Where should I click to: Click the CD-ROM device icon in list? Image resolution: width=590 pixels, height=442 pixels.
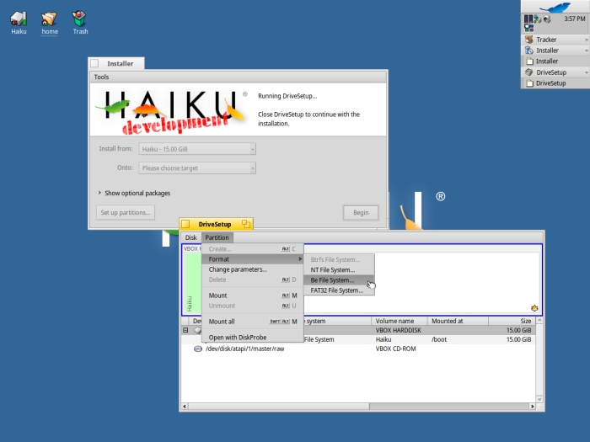coord(198,349)
